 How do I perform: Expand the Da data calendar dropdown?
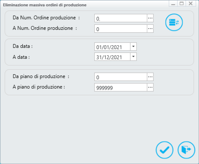(x=133, y=47)
